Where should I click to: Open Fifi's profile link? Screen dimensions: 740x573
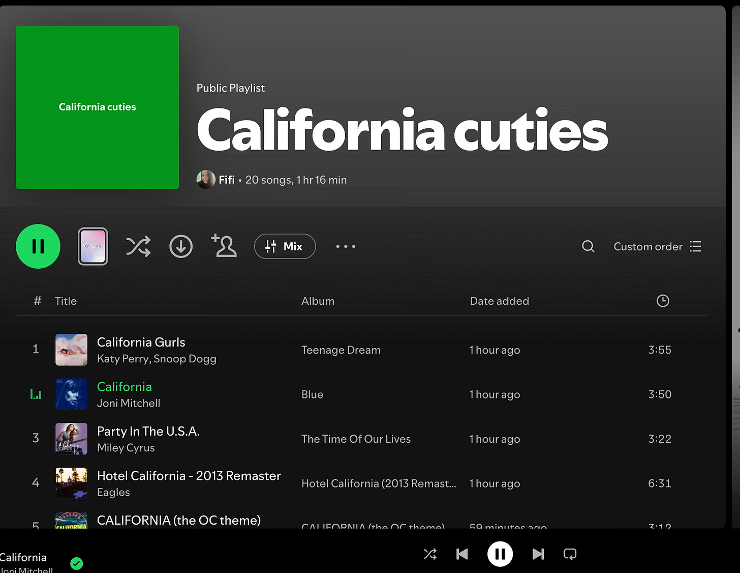[227, 180]
